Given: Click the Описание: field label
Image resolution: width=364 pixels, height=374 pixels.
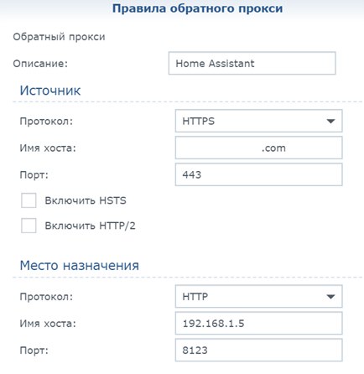Looking at the screenshot, I should pos(40,64).
